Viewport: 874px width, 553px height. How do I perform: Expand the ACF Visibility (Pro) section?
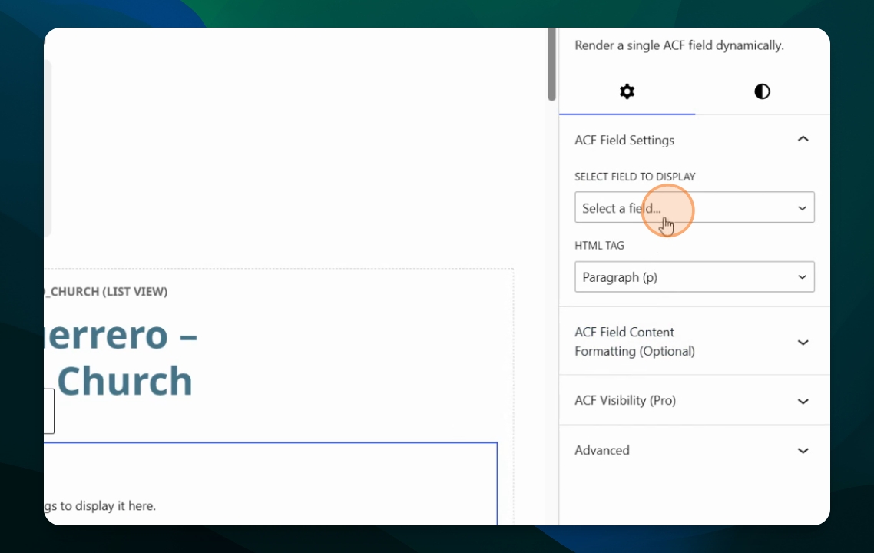[x=694, y=400]
